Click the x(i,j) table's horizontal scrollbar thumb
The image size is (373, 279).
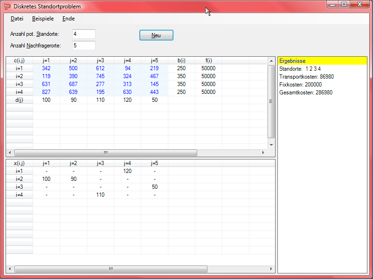tap(111, 269)
